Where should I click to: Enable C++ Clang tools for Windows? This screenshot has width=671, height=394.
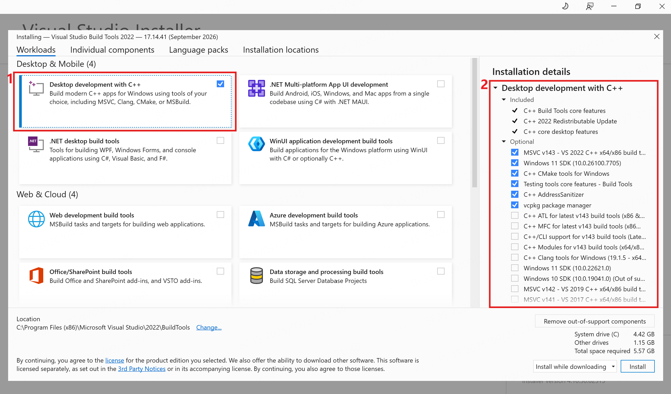coord(515,258)
